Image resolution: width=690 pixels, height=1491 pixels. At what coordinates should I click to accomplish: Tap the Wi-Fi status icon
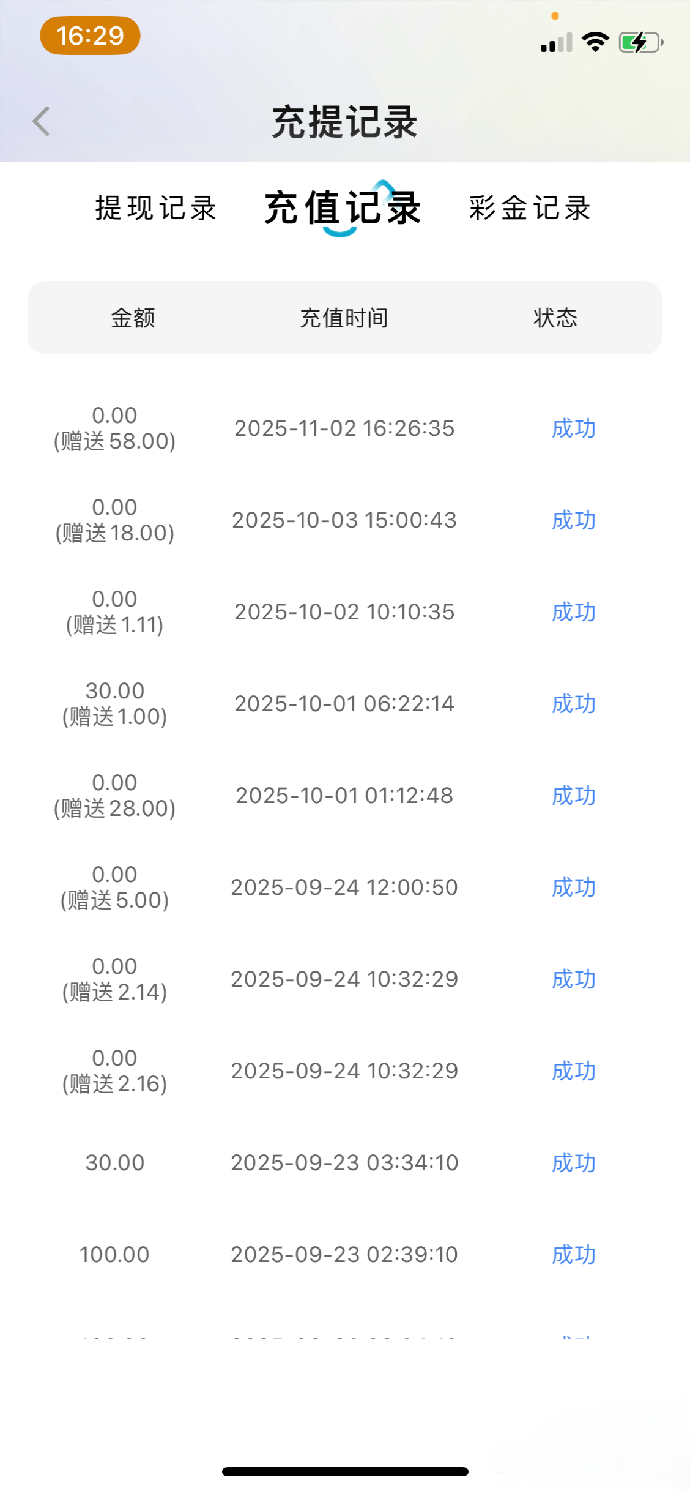click(x=595, y=42)
